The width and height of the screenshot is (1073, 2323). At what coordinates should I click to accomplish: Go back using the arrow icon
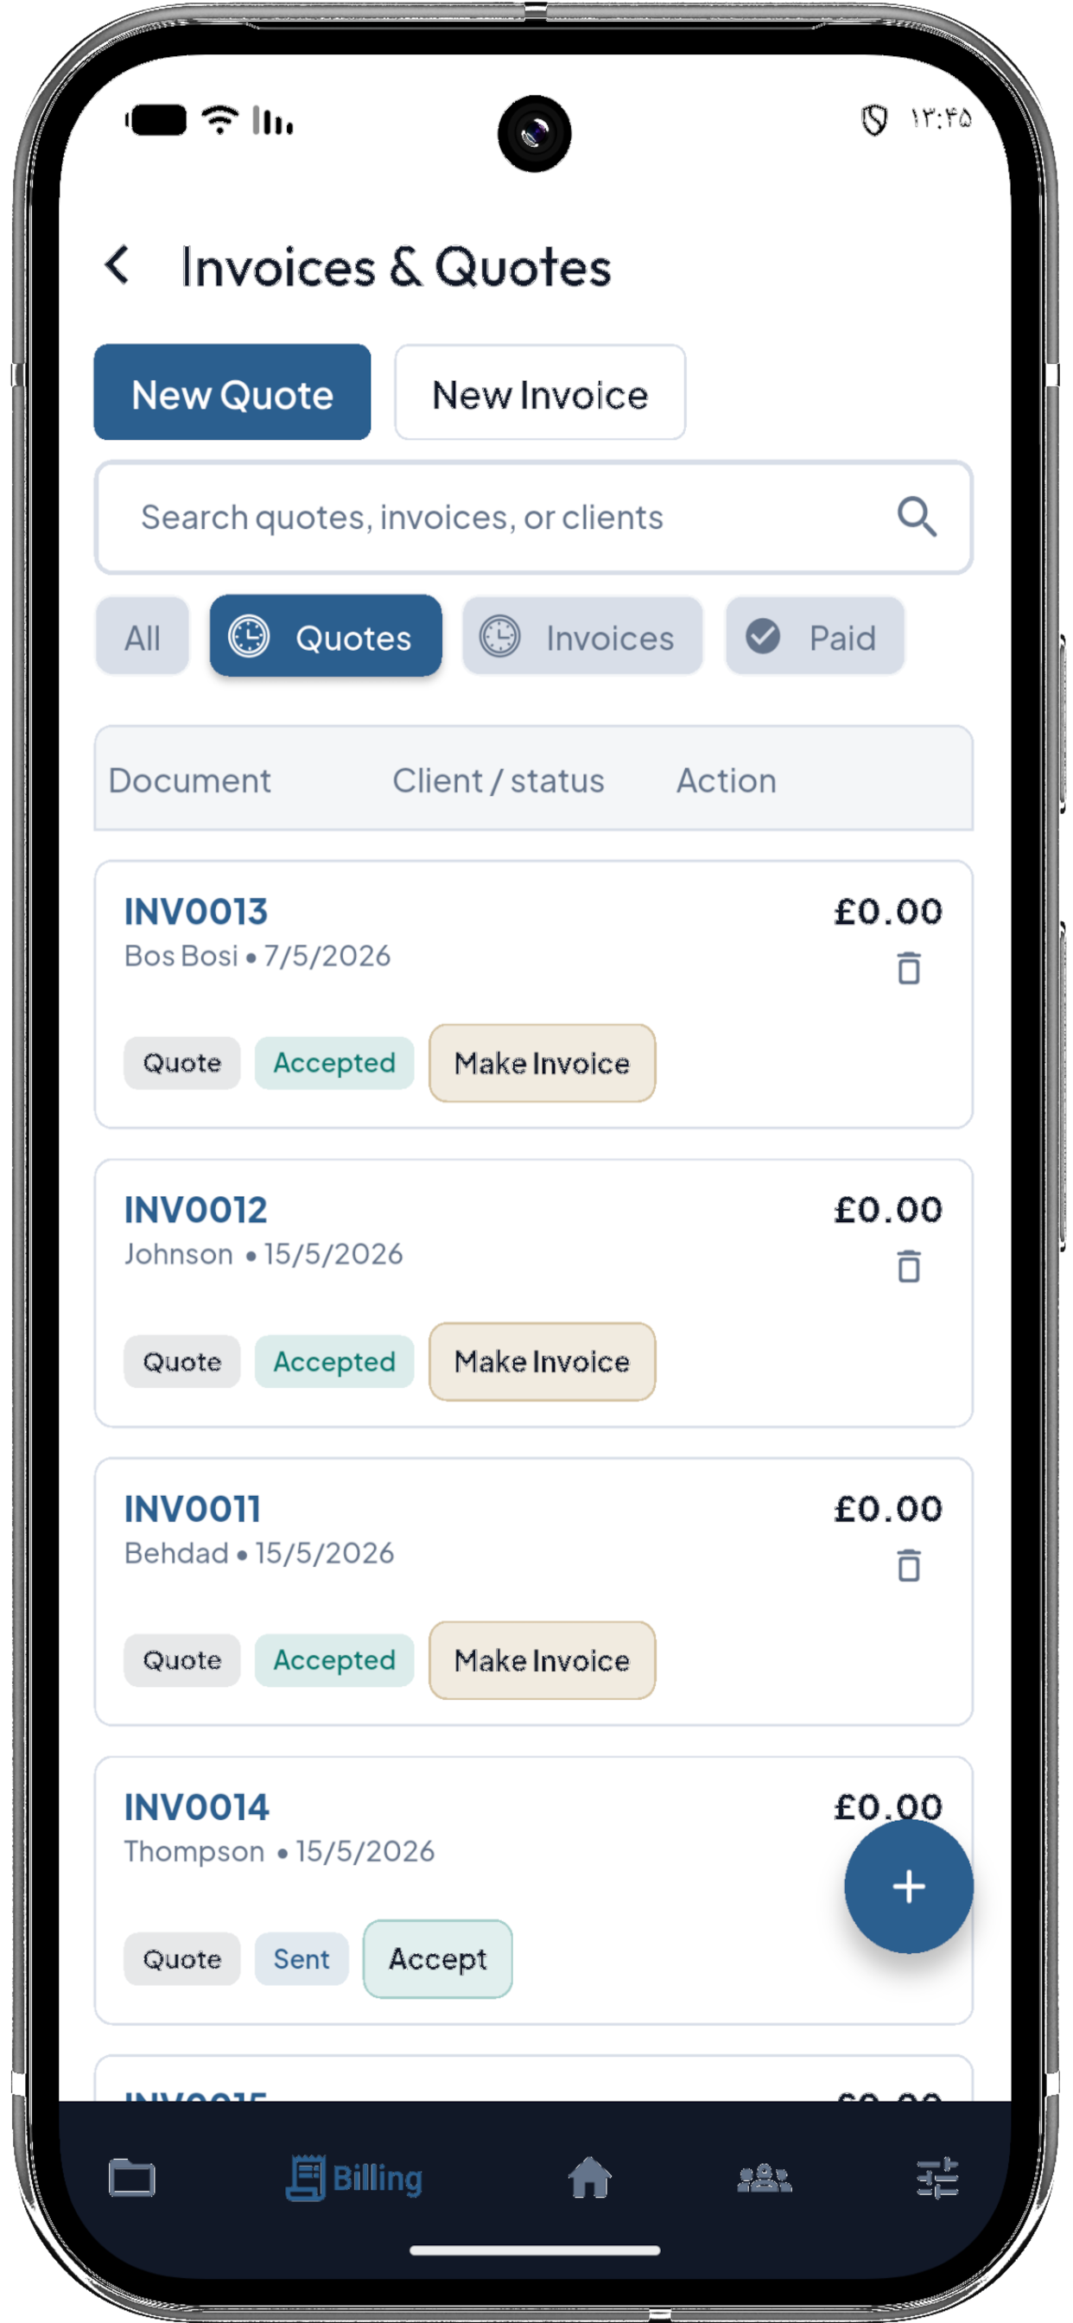pos(117,266)
